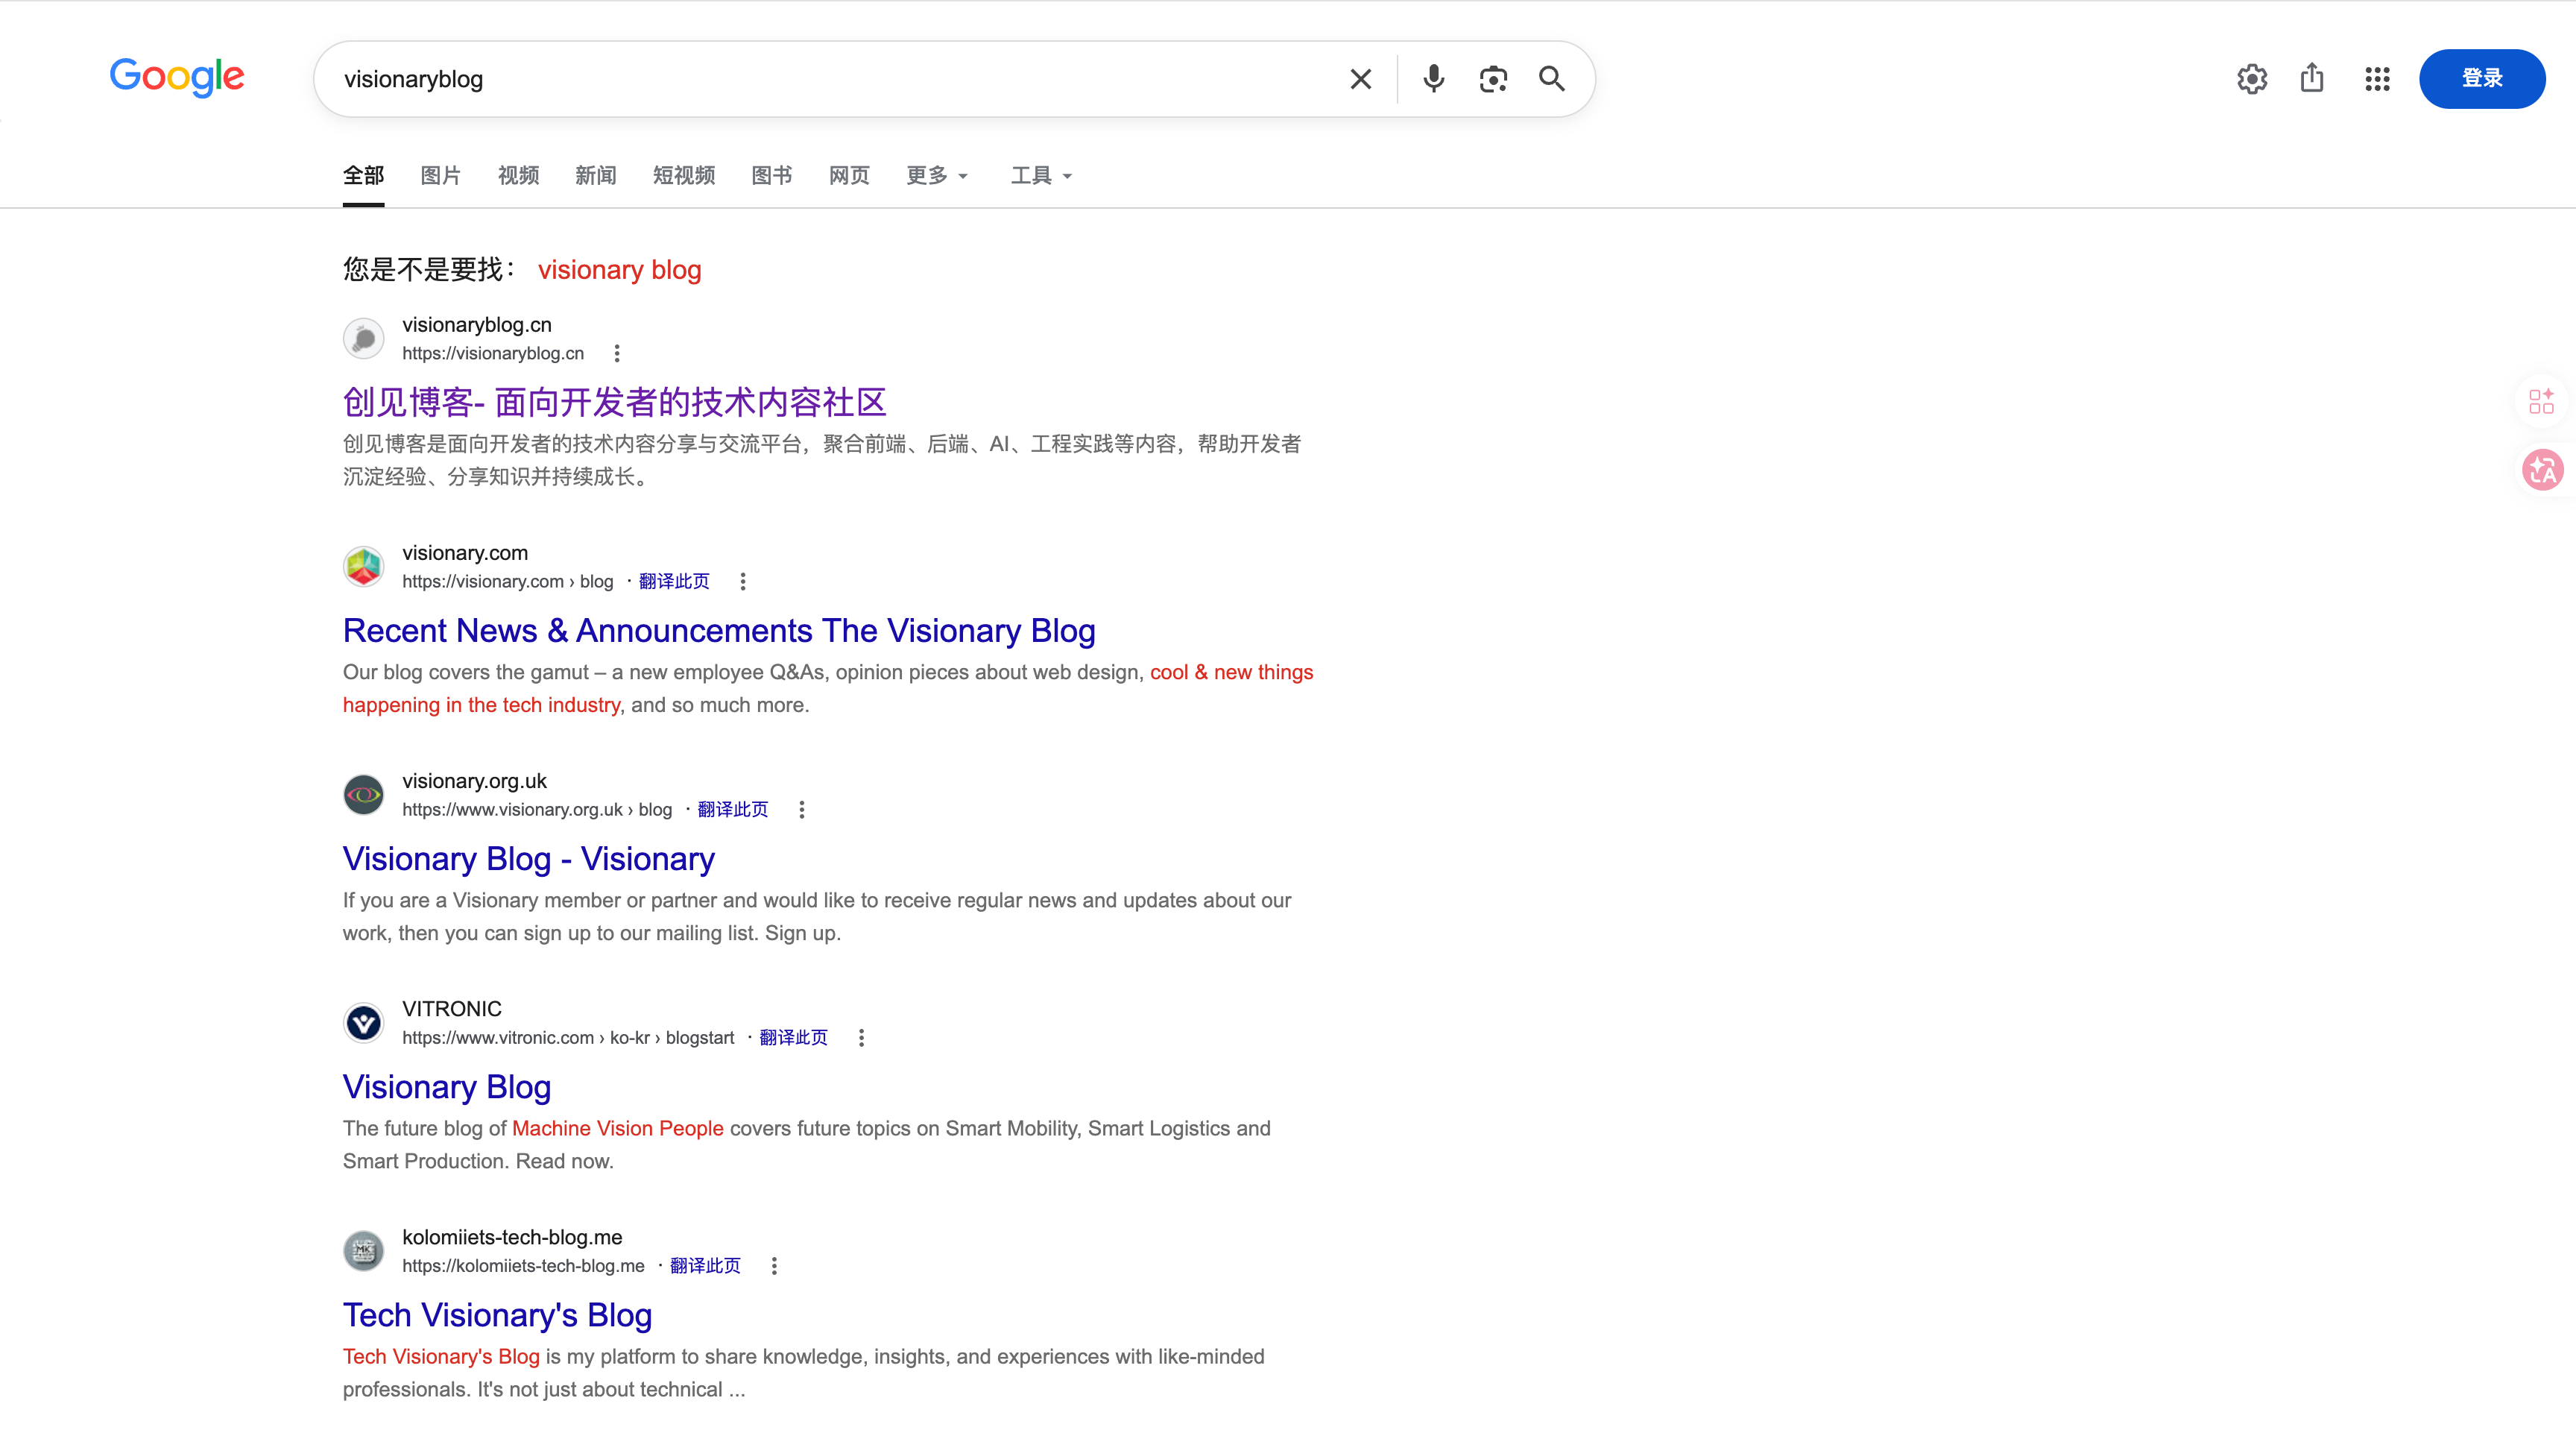Viewport: 2576px width, 1430px height.
Task: Click the https://visionaryblog.cn URL text
Action: click(493, 354)
